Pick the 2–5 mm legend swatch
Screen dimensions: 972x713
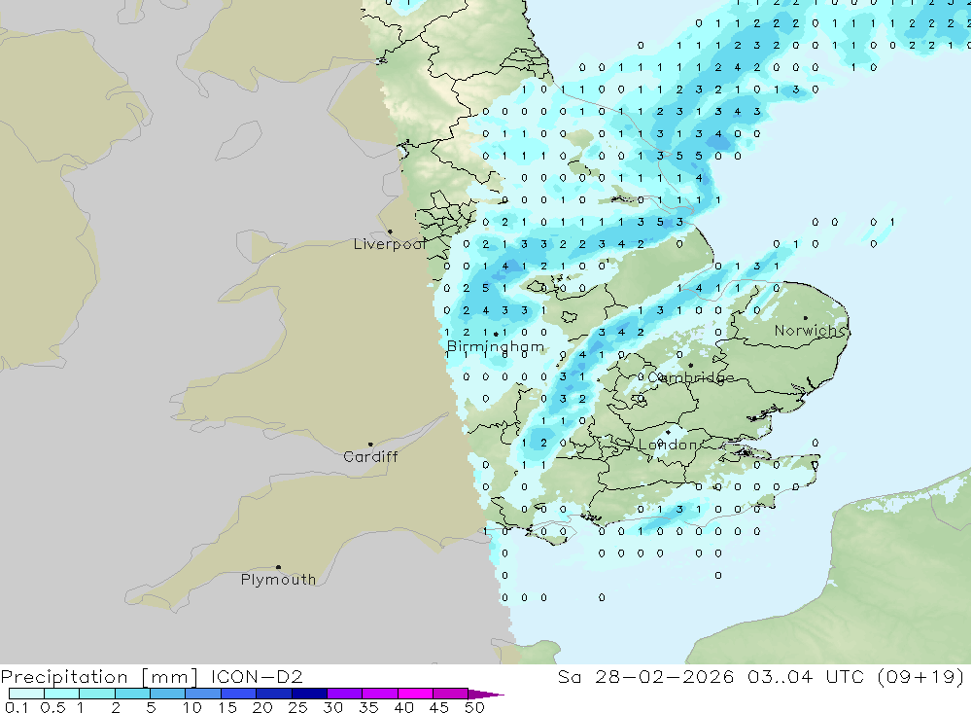[132, 694]
